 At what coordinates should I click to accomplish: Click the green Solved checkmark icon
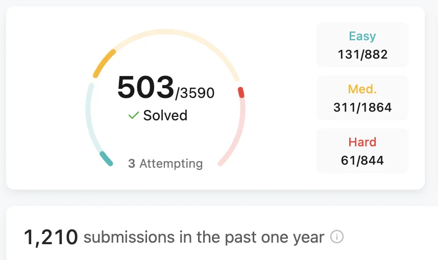coord(134,115)
